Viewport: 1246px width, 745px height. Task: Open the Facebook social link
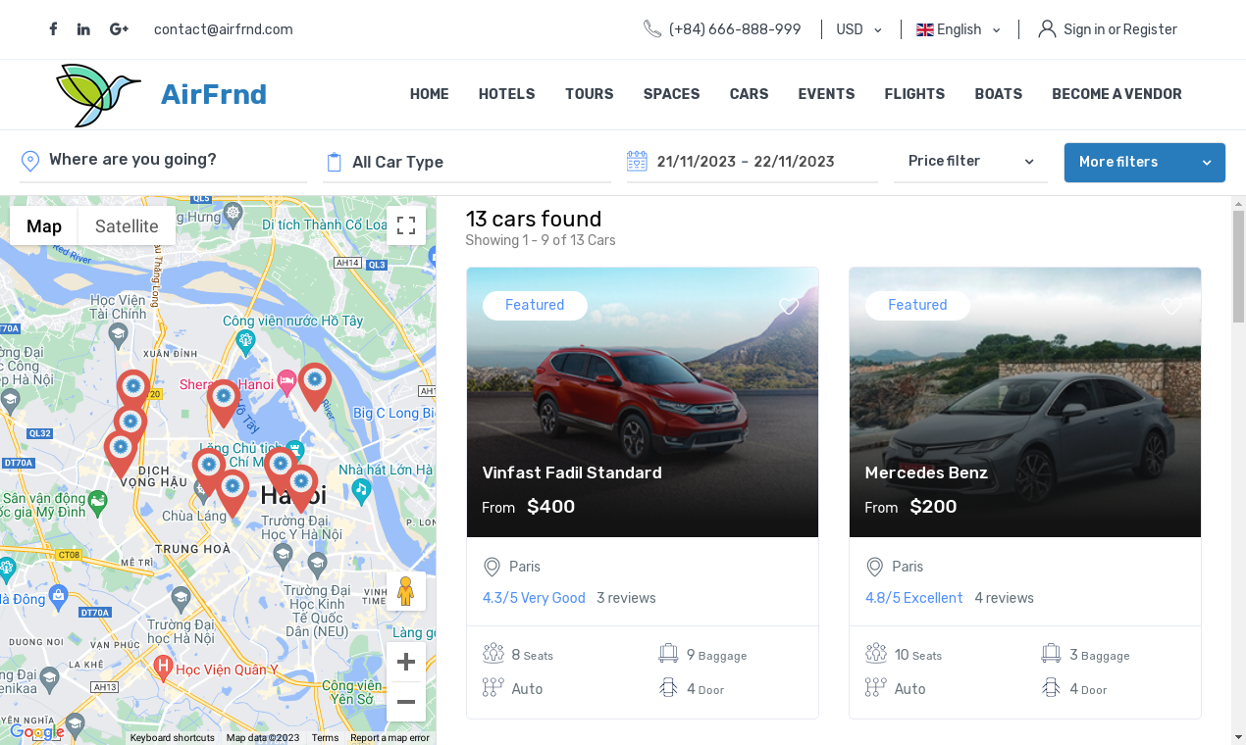click(53, 29)
